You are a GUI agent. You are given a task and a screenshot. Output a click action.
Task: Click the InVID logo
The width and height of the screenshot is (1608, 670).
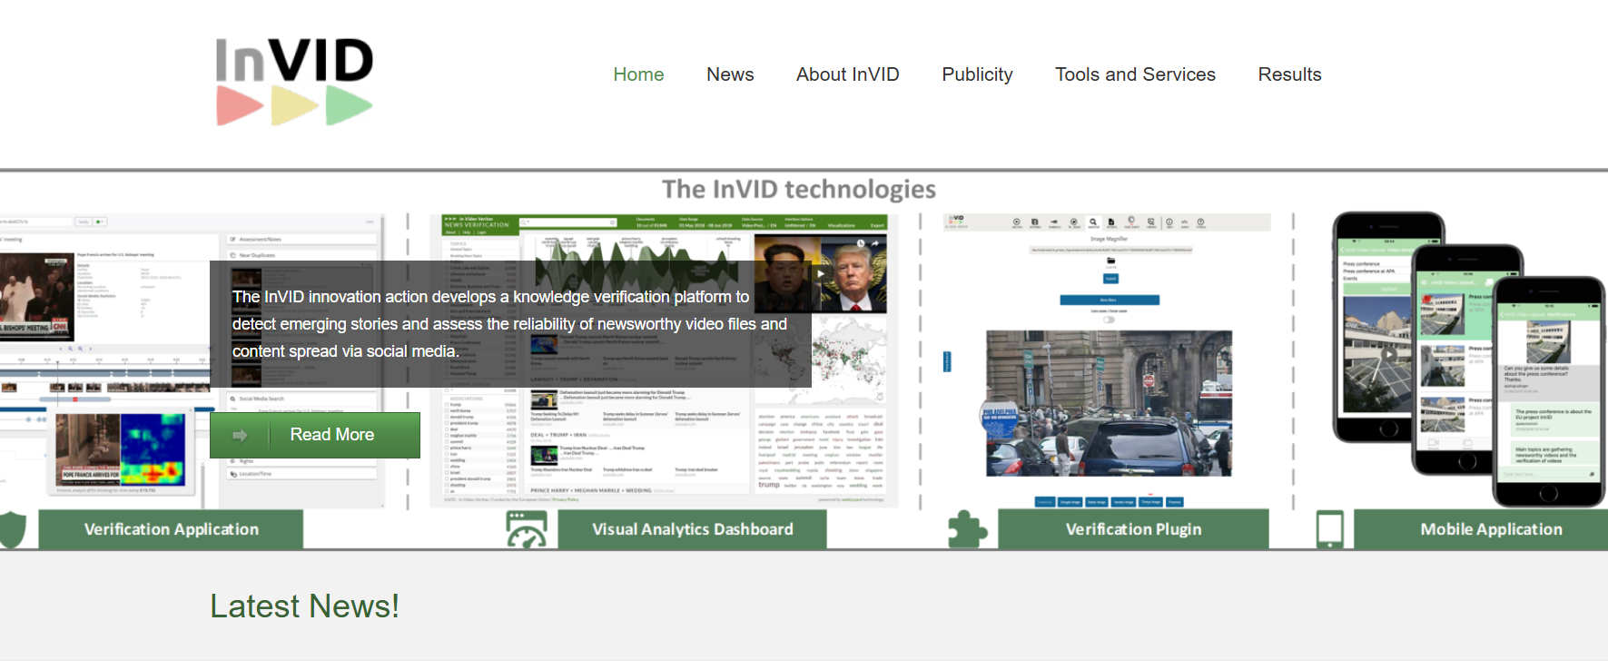tap(294, 81)
